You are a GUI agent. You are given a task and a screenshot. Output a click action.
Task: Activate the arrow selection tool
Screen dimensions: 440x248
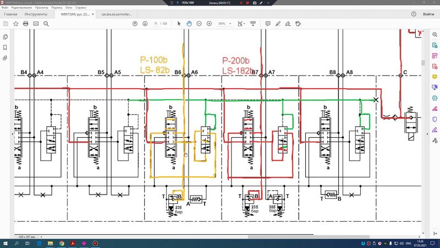(179, 24)
